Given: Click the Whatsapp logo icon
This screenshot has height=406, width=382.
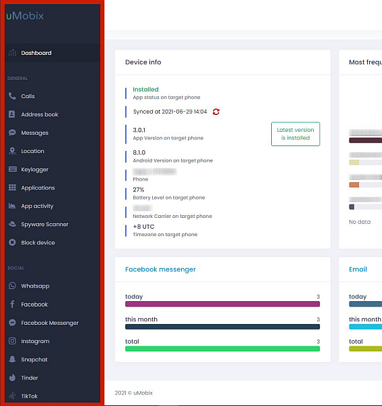Looking at the screenshot, I should [x=12, y=286].
